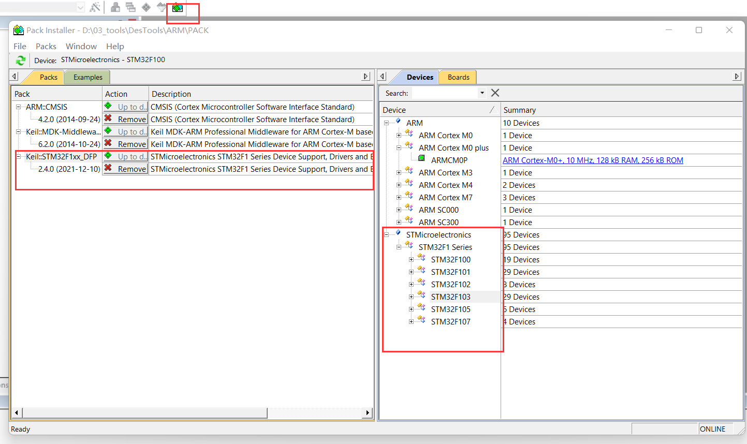The width and height of the screenshot is (747, 444).
Task: Expand the ARM Cortex M4 node
Action: coord(399,185)
